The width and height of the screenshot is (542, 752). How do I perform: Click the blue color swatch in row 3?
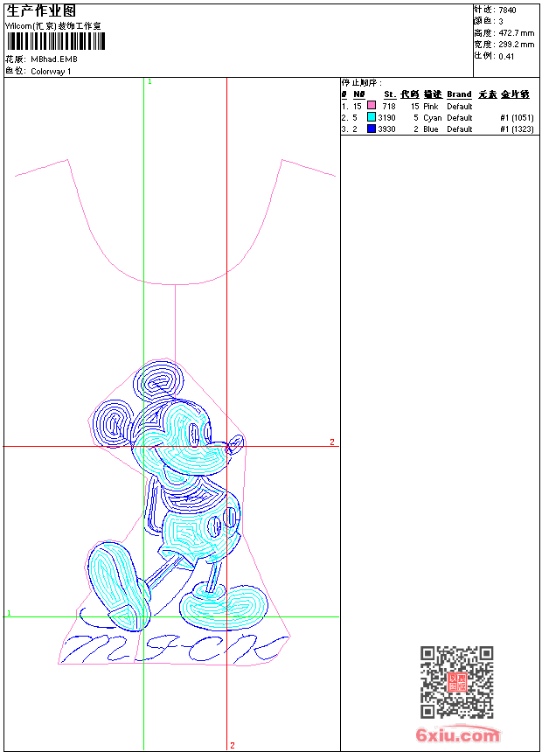[x=372, y=129]
